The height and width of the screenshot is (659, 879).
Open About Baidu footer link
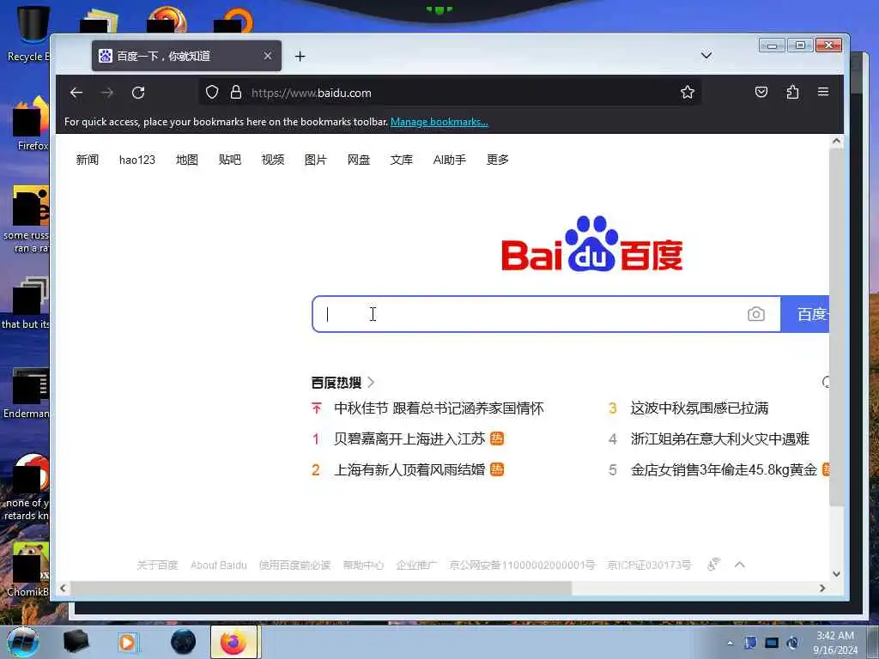pyautogui.click(x=219, y=565)
